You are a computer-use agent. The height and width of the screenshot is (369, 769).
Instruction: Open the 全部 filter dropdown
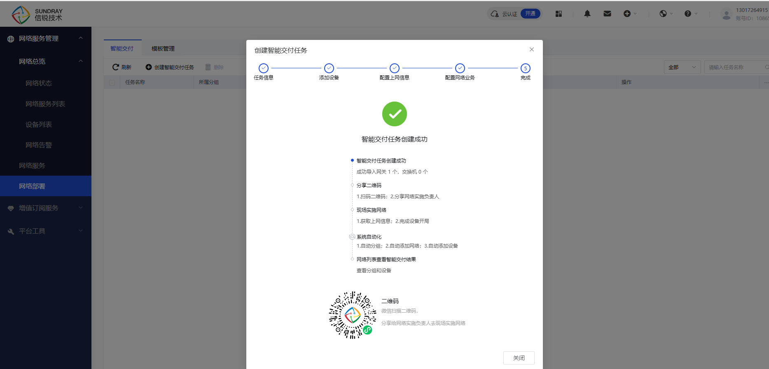[682, 67]
